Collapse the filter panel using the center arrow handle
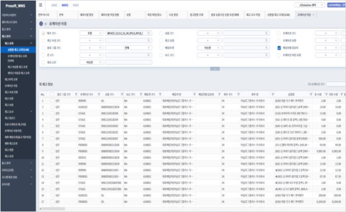 [x=215, y=69]
